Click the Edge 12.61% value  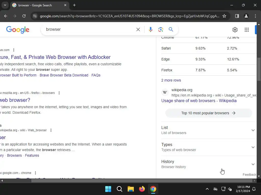(x=233, y=59)
